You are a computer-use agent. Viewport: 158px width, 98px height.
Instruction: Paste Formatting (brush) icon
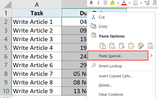[141, 46]
